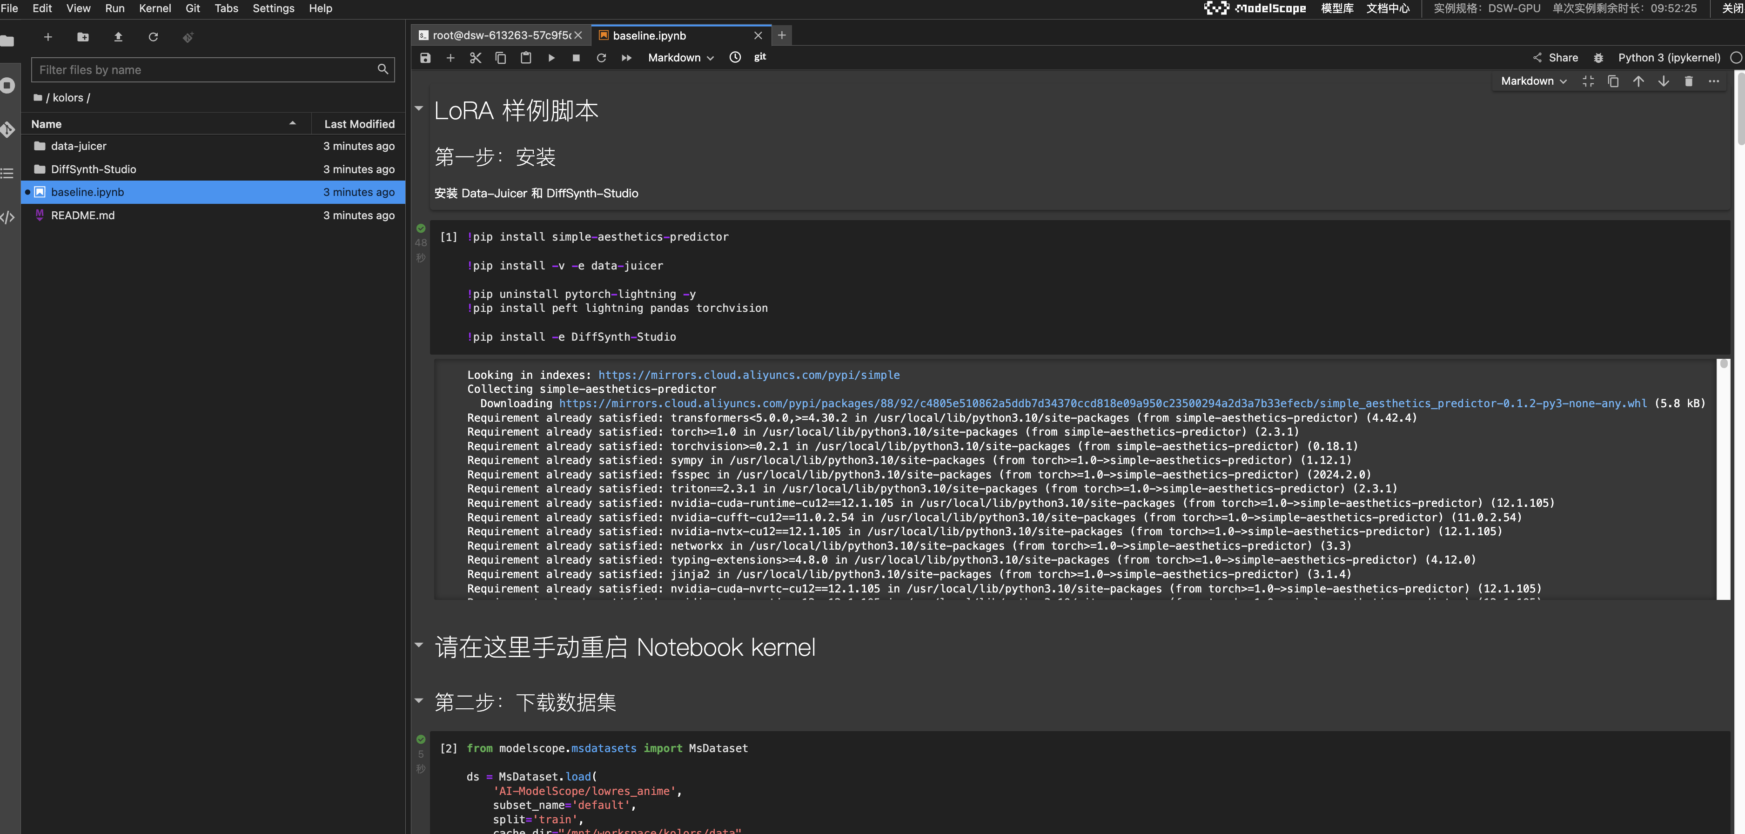Interrupt the kernel with the stop icon
Screen dimensions: 1745x834
coord(576,58)
